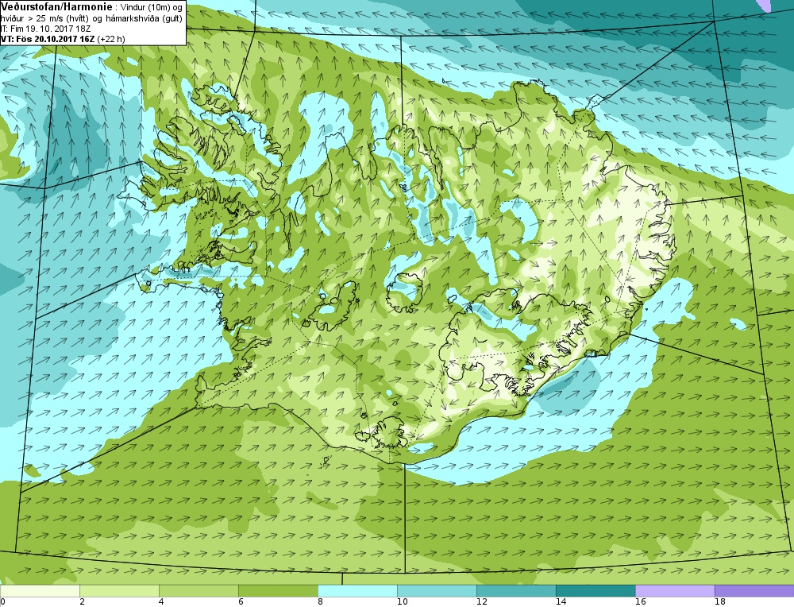This screenshot has height=607, width=794.
Task: Click the 'hámarkshviða (gult)' legend description text
Action: tap(144, 19)
